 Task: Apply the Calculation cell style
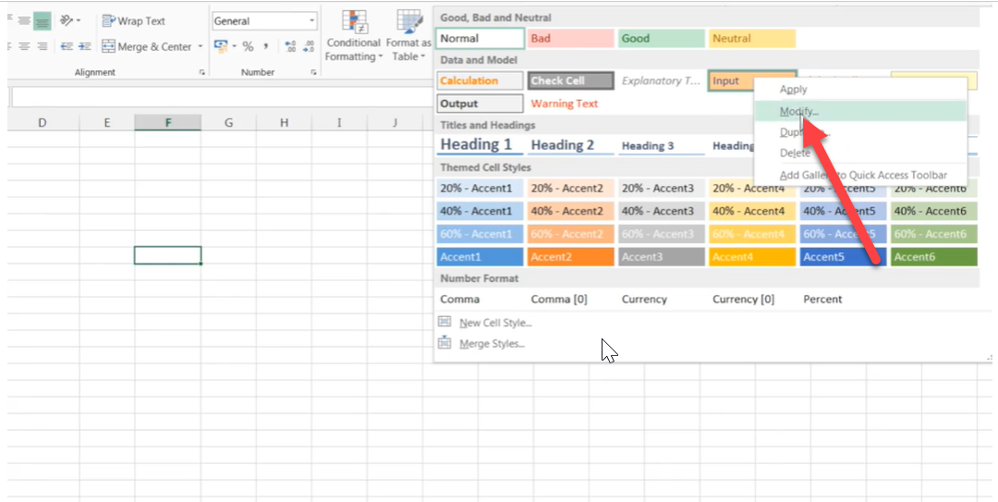(481, 81)
